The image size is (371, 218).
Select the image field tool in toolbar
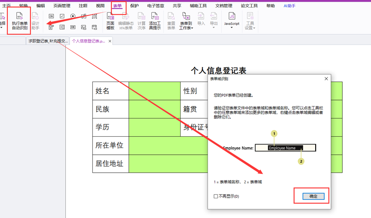[x=84, y=27]
